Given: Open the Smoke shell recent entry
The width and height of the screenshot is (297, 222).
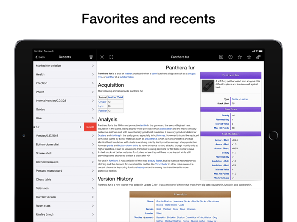Looking at the screenshot, I should point(65,153).
